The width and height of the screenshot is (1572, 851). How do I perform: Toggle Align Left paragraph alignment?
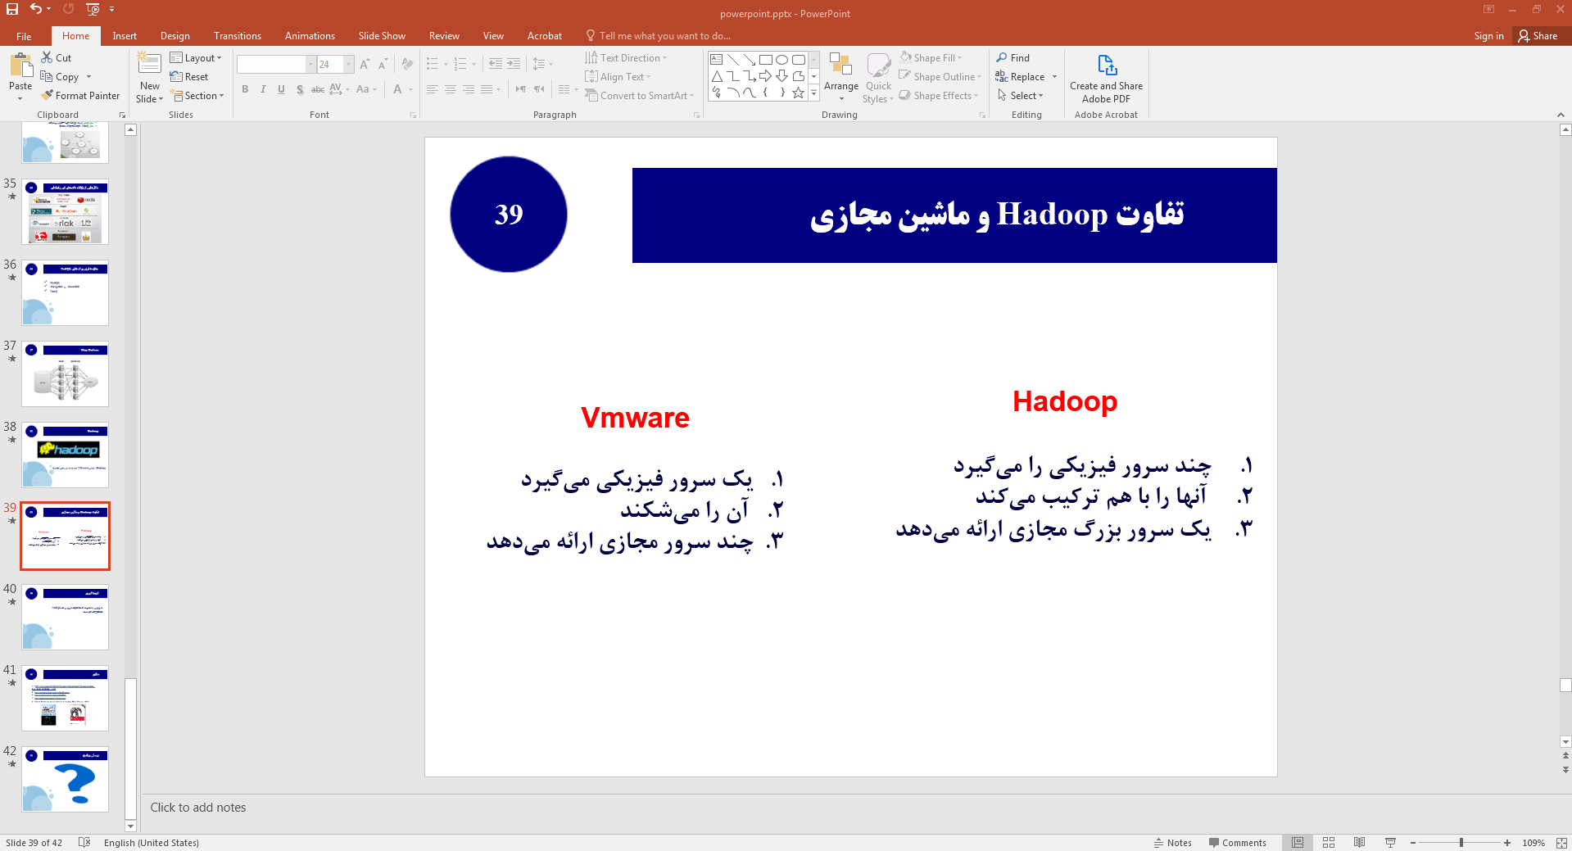433,89
